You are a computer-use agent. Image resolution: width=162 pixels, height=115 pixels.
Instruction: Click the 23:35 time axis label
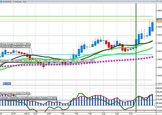(x=13, y=113)
